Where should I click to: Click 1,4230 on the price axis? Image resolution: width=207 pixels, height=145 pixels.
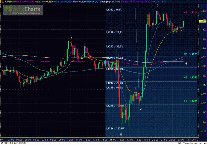click(x=203, y=94)
